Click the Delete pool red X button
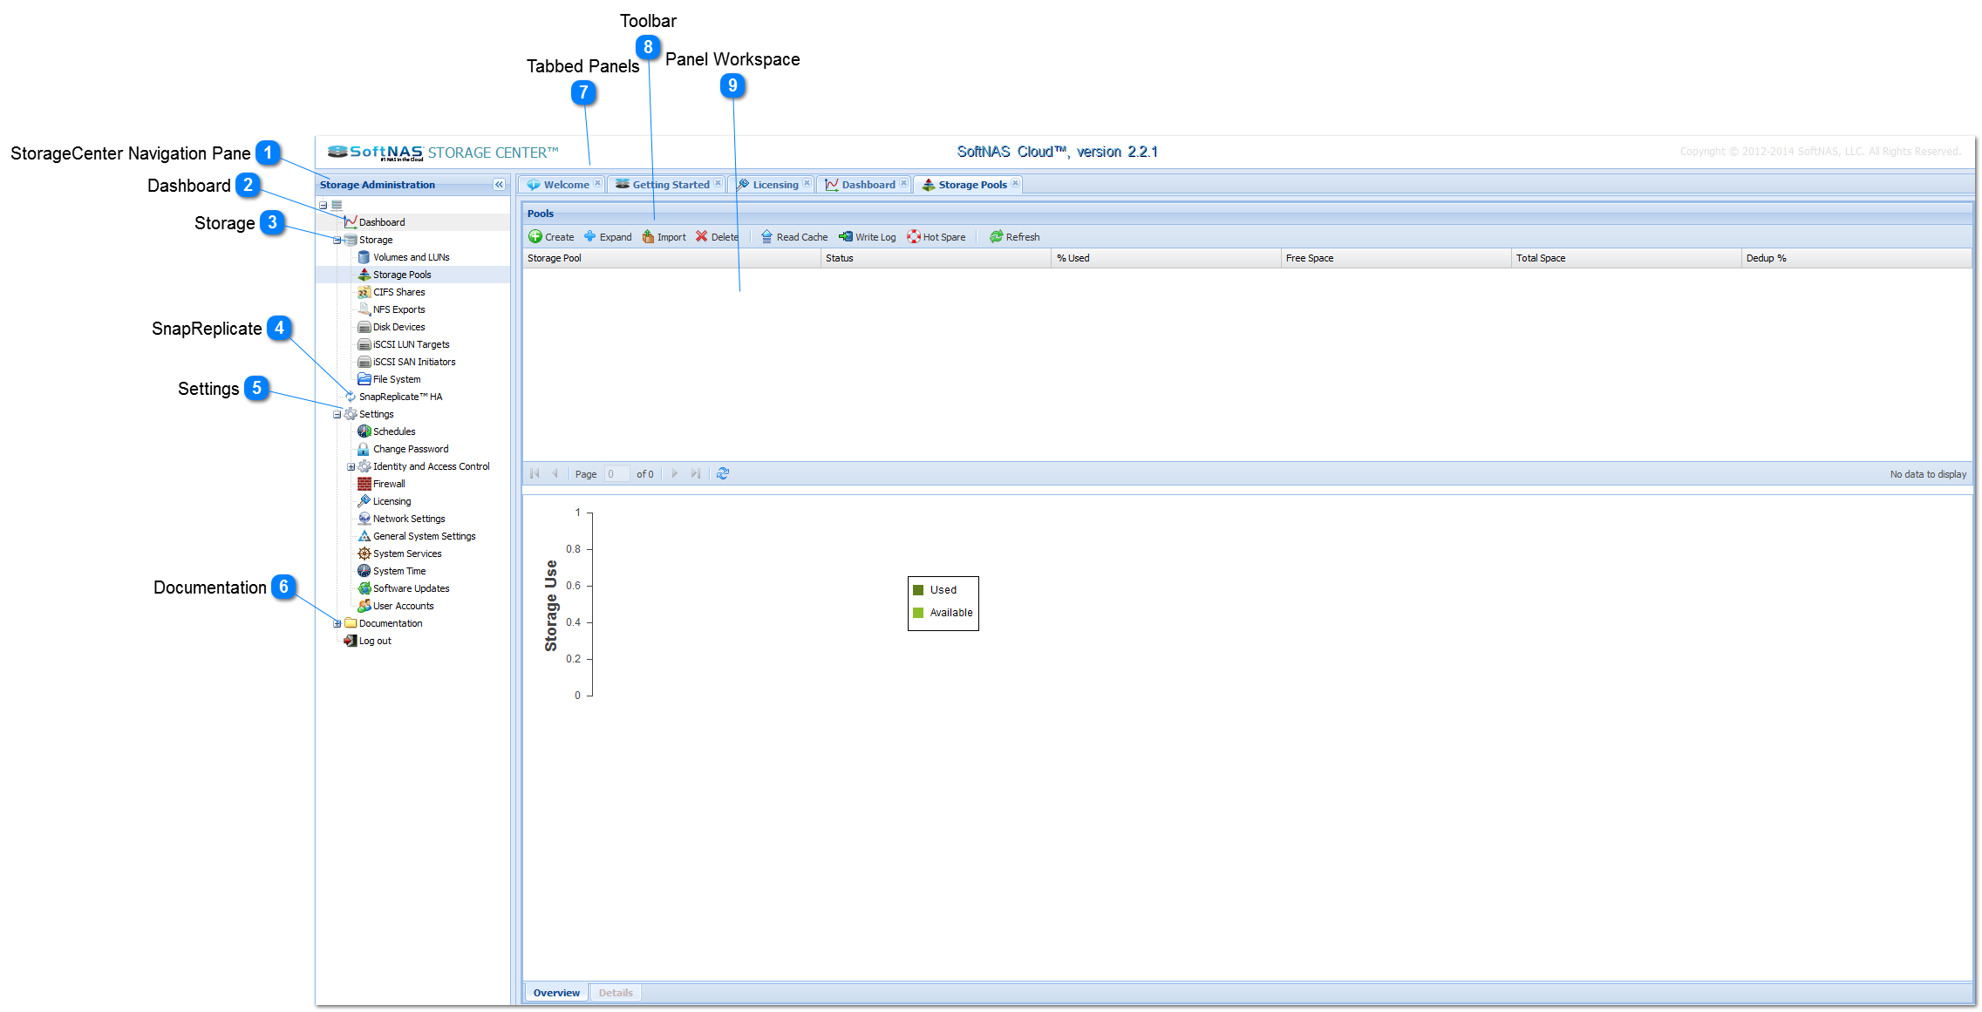This screenshot has width=1982, height=1012. point(701,236)
